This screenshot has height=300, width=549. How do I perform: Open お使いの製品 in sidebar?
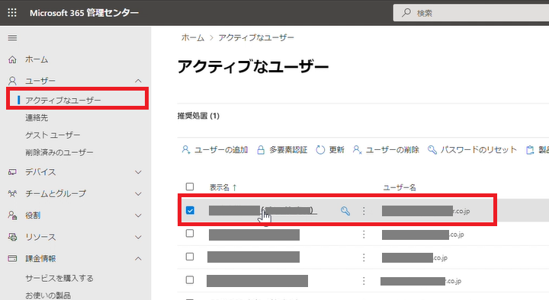(48, 295)
